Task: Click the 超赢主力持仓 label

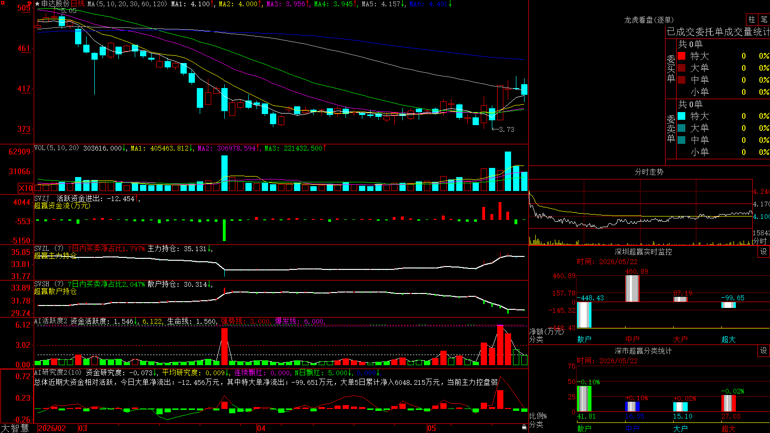Action: [55, 255]
